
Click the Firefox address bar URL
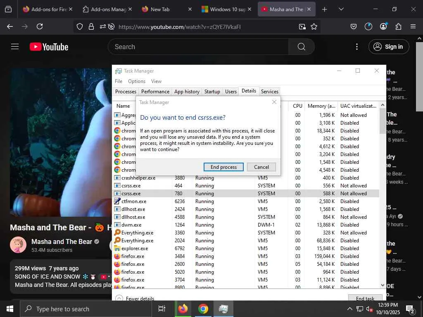pyautogui.click(x=179, y=27)
